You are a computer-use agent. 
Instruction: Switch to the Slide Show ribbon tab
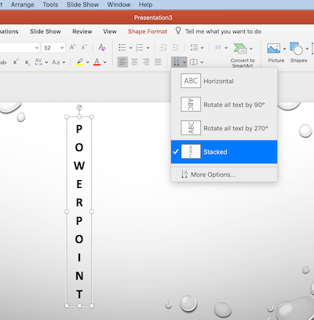coord(46,31)
